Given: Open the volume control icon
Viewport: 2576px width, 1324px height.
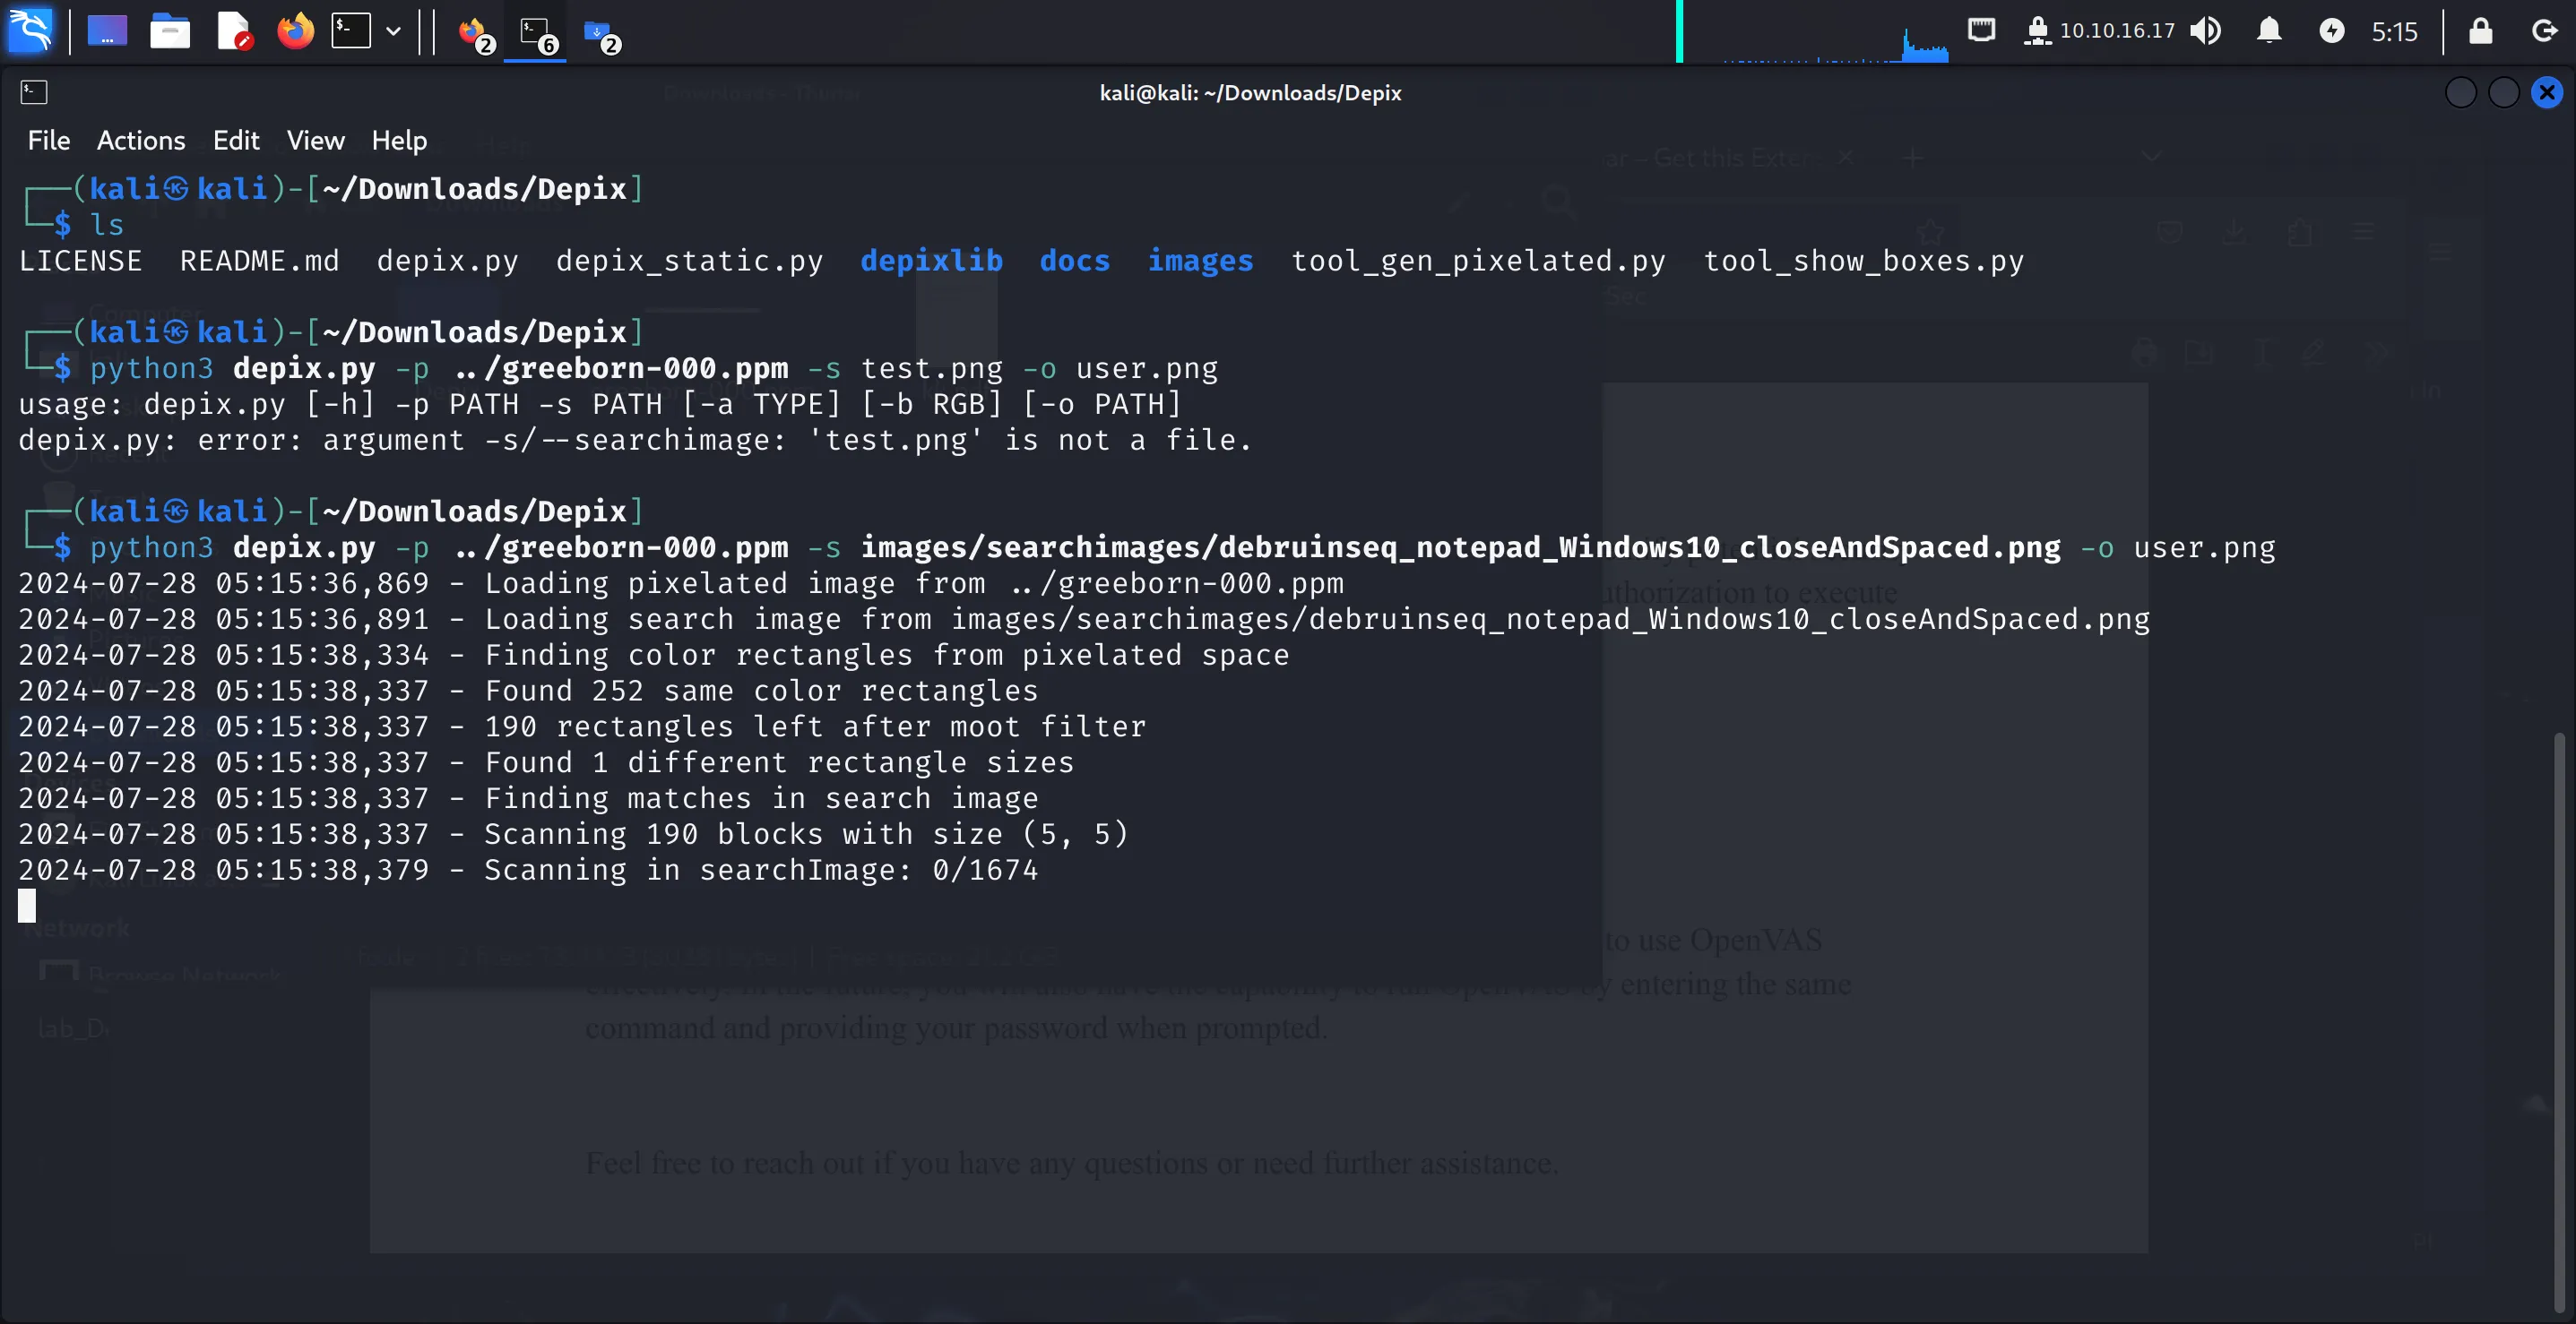Looking at the screenshot, I should click(2205, 31).
